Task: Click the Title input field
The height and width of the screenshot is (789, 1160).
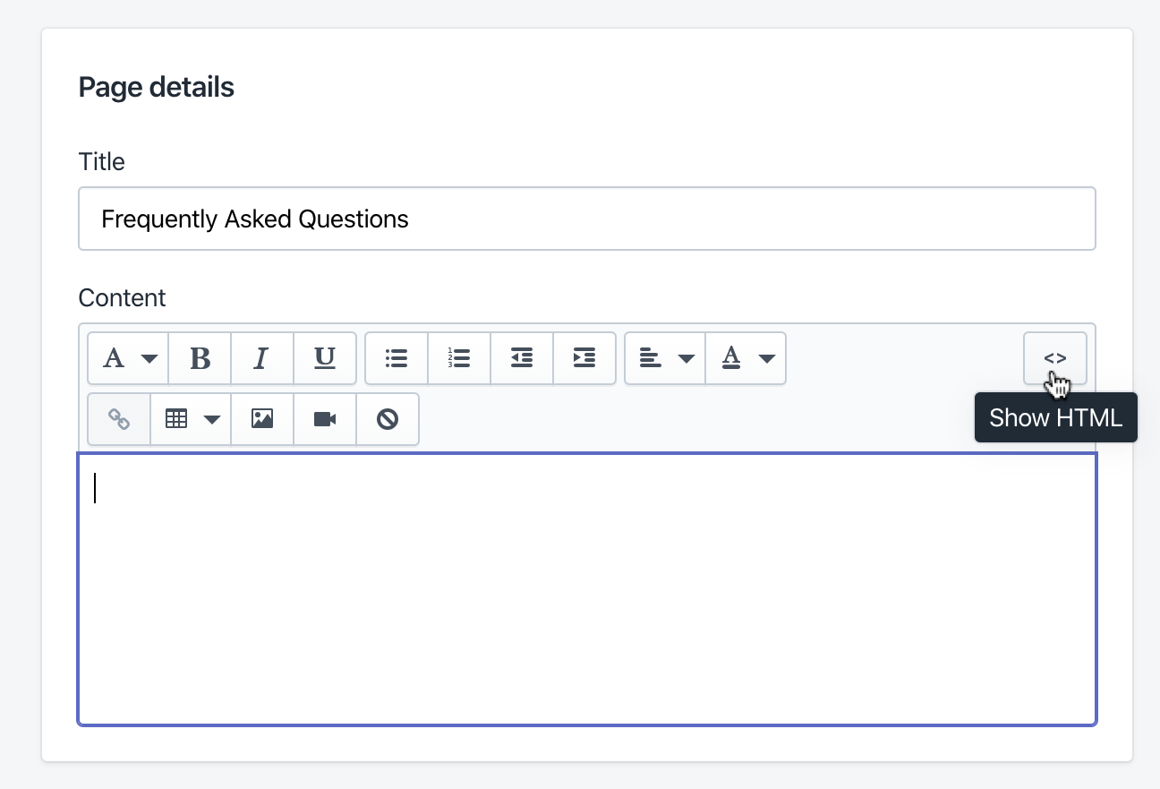Action: pos(587,219)
